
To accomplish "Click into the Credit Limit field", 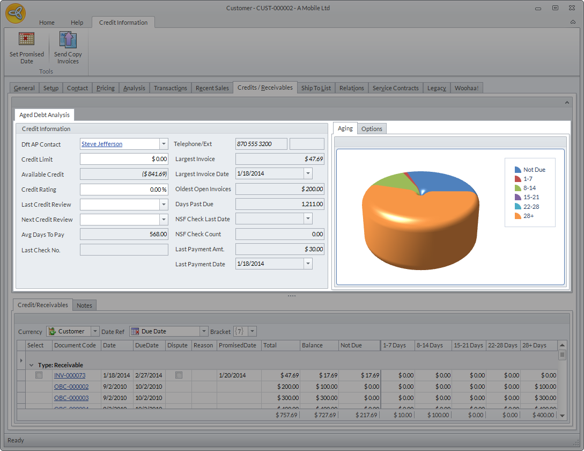I will [x=124, y=159].
